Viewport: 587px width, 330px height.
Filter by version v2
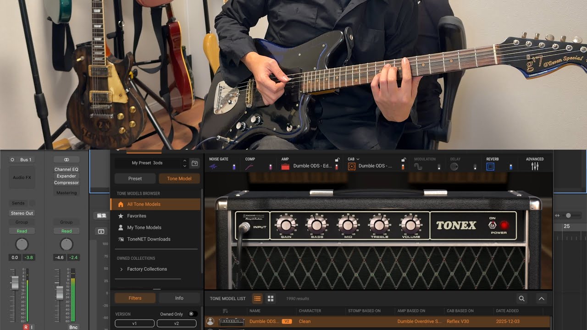click(177, 323)
